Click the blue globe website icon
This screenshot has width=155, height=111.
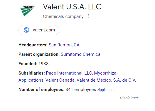[x=26, y=30]
